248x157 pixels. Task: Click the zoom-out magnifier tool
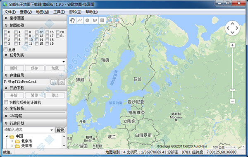(x=117, y=20)
